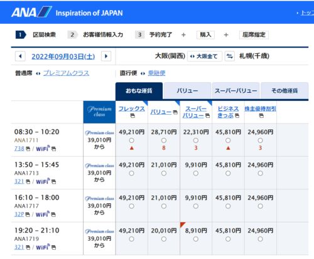Click the 購入 step button
Screen dimensions: 314x259
[x=205, y=34]
